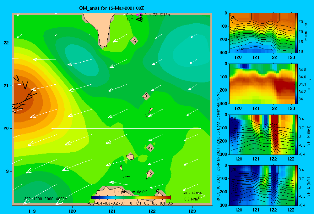Click longitude label 119 on the main map

[x=32, y=211]
